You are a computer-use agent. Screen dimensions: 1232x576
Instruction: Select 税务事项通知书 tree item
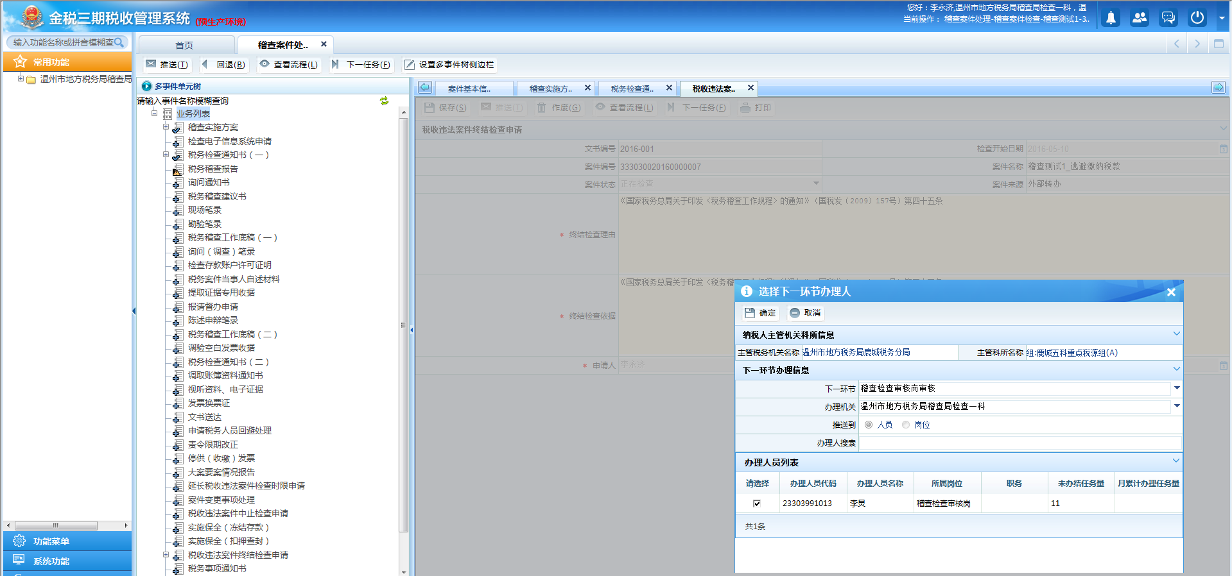click(217, 568)
